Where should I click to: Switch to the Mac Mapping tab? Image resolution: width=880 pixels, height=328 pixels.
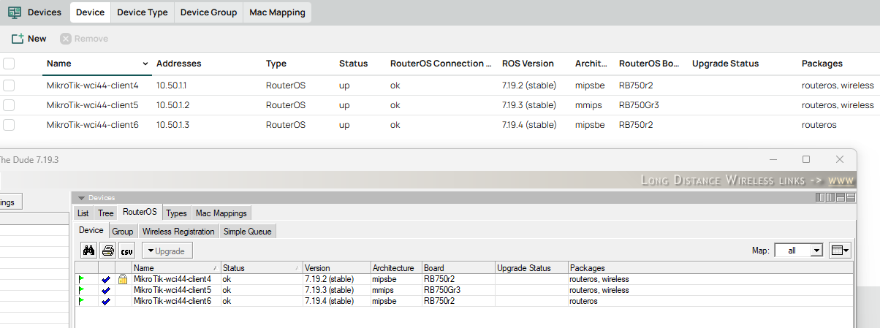[x=277, y=12]
